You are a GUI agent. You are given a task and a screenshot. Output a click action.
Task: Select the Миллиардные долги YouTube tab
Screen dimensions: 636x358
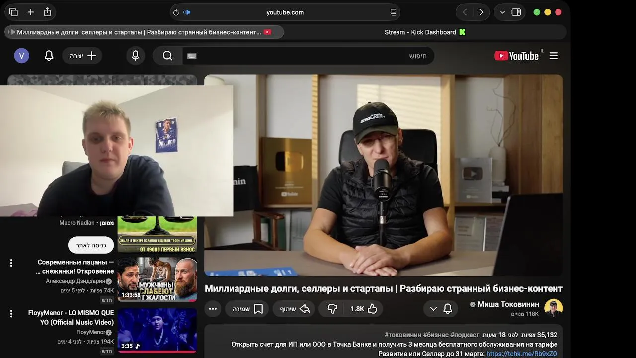144,32
